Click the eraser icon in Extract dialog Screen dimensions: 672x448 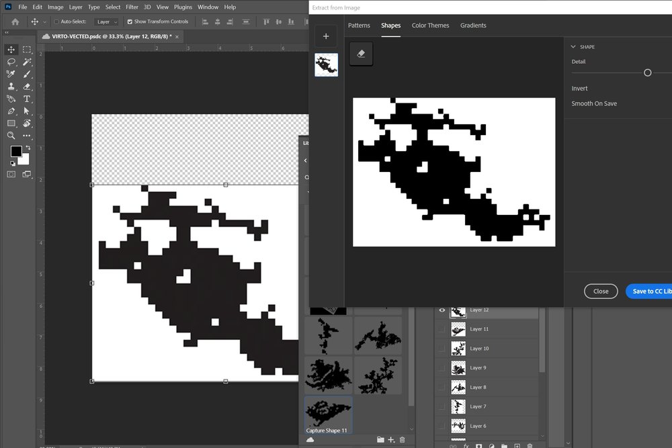point(361,54)
